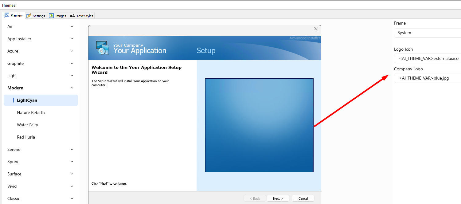The height and width of the screenshot is (204, 461).
Task: Select the Nature Rebirth theme
Action: pyautogui.click(x=31, y=112)
